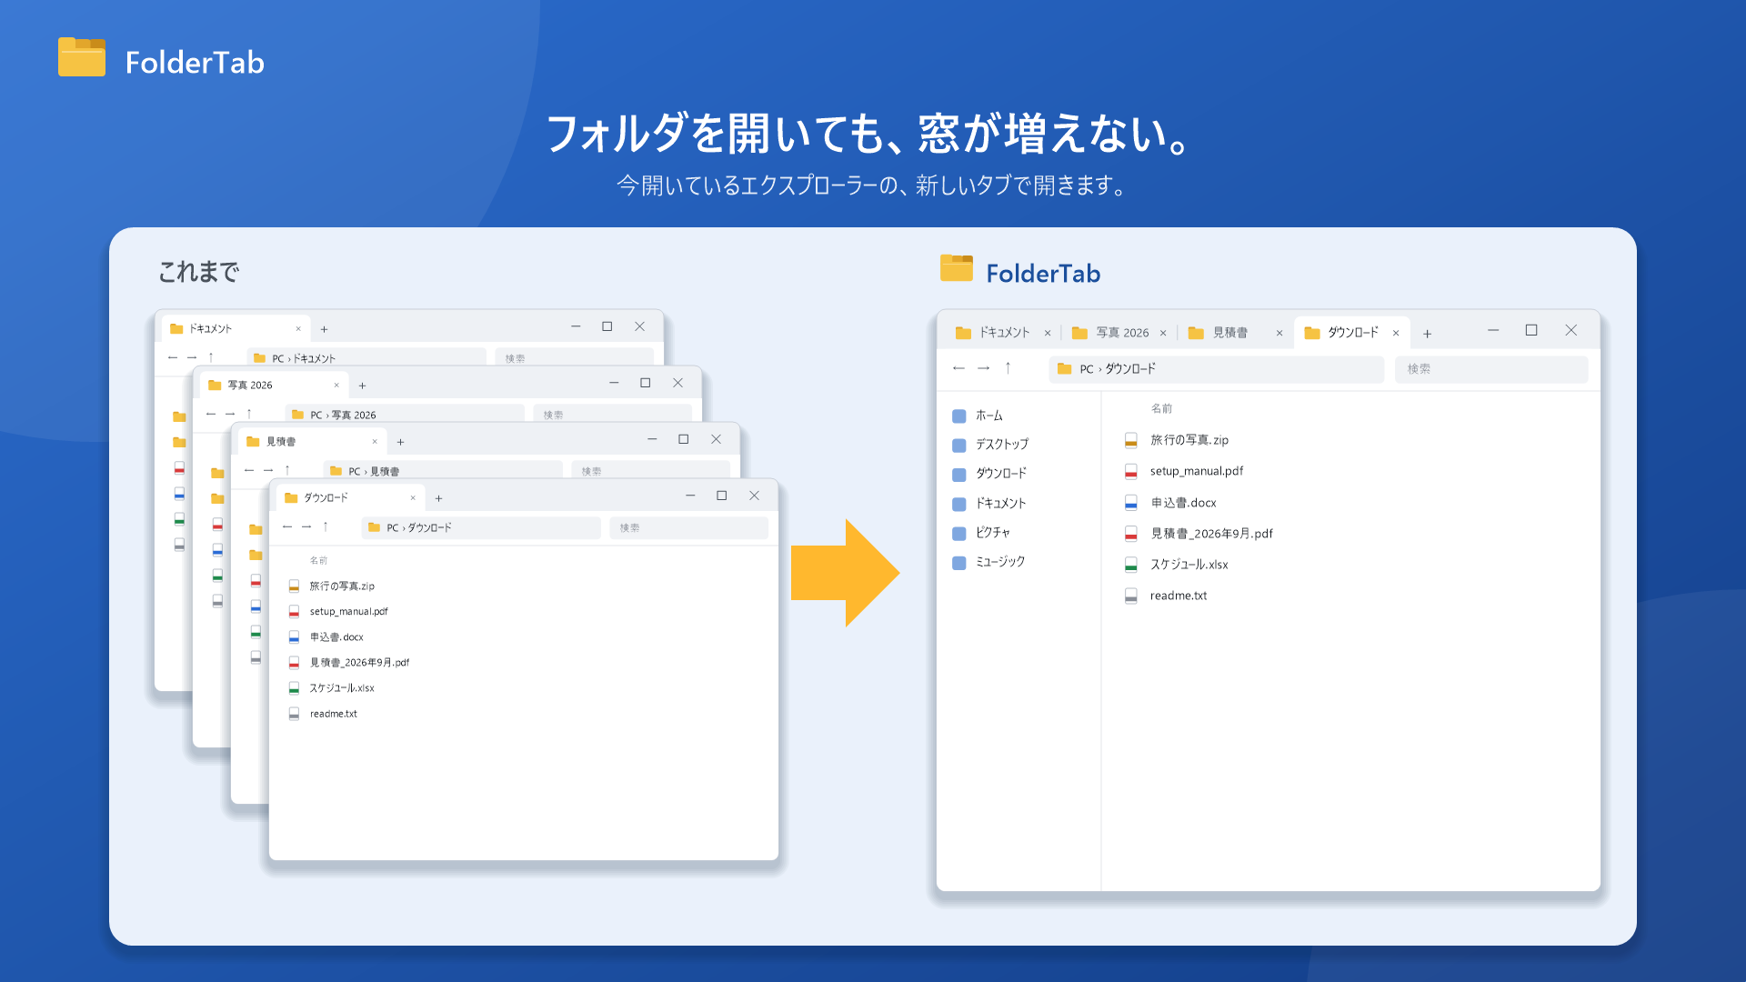Click the zip file icon of 旅行の写真.zip in FolderTab window
Viewport: 1746px width, 982px height.
[x=1130, y=440]
